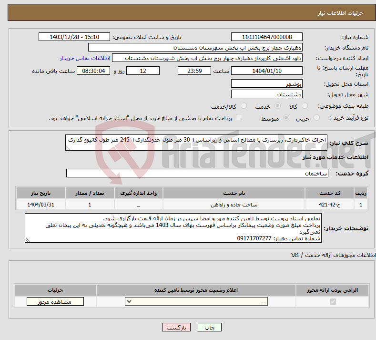
Task: Click the نام دستگاه خریدار field
Action: pyautogui.click(x=195, y=48)
